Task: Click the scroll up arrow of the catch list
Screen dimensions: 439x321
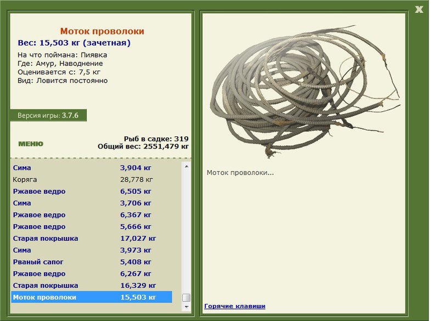Action: click(x=187, y=167)
